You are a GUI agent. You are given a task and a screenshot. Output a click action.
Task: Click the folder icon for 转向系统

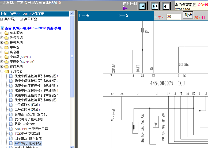(6, 67)
